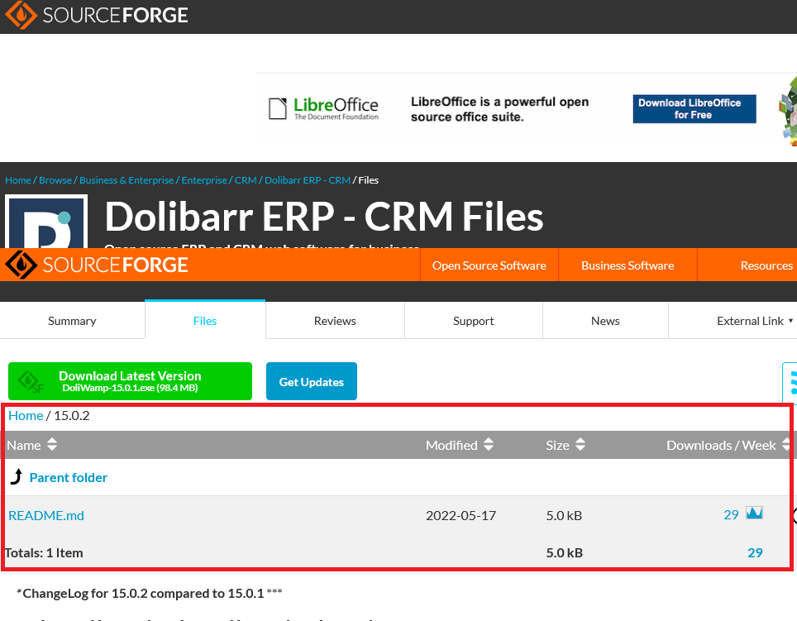Click the RSS feed icon beside Get Updates

coord(790,382)
